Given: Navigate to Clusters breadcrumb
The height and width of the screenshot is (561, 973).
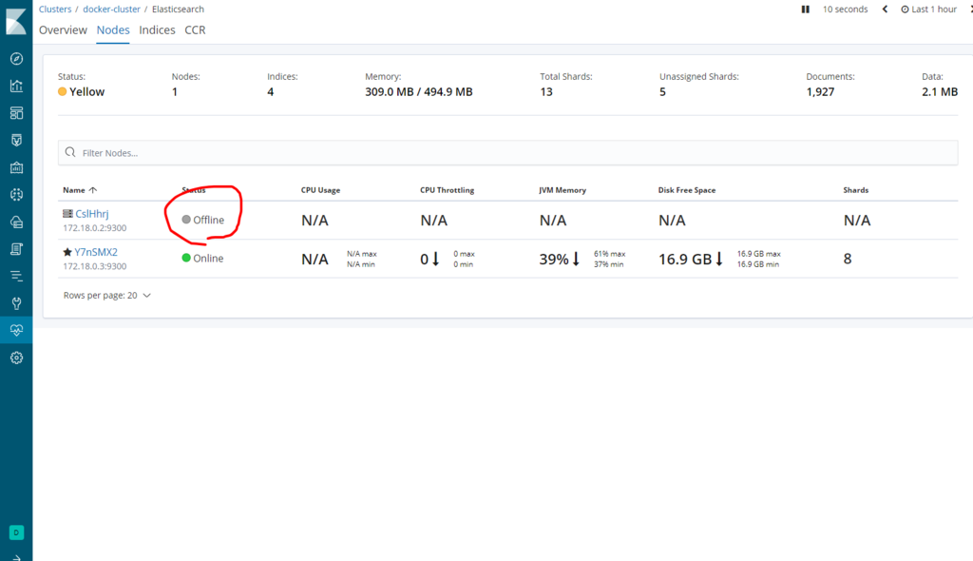Looking at the screenshot, I should pyautogui.click(x=55, y=10).
